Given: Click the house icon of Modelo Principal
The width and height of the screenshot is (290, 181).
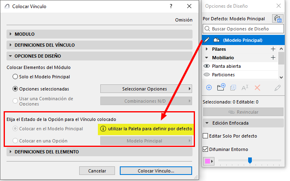Looking at the screenshot, I should point(216,40).
